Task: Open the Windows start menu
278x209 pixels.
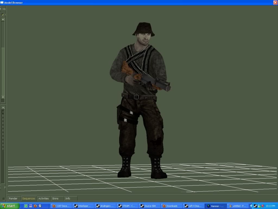Action: [10, 206]
